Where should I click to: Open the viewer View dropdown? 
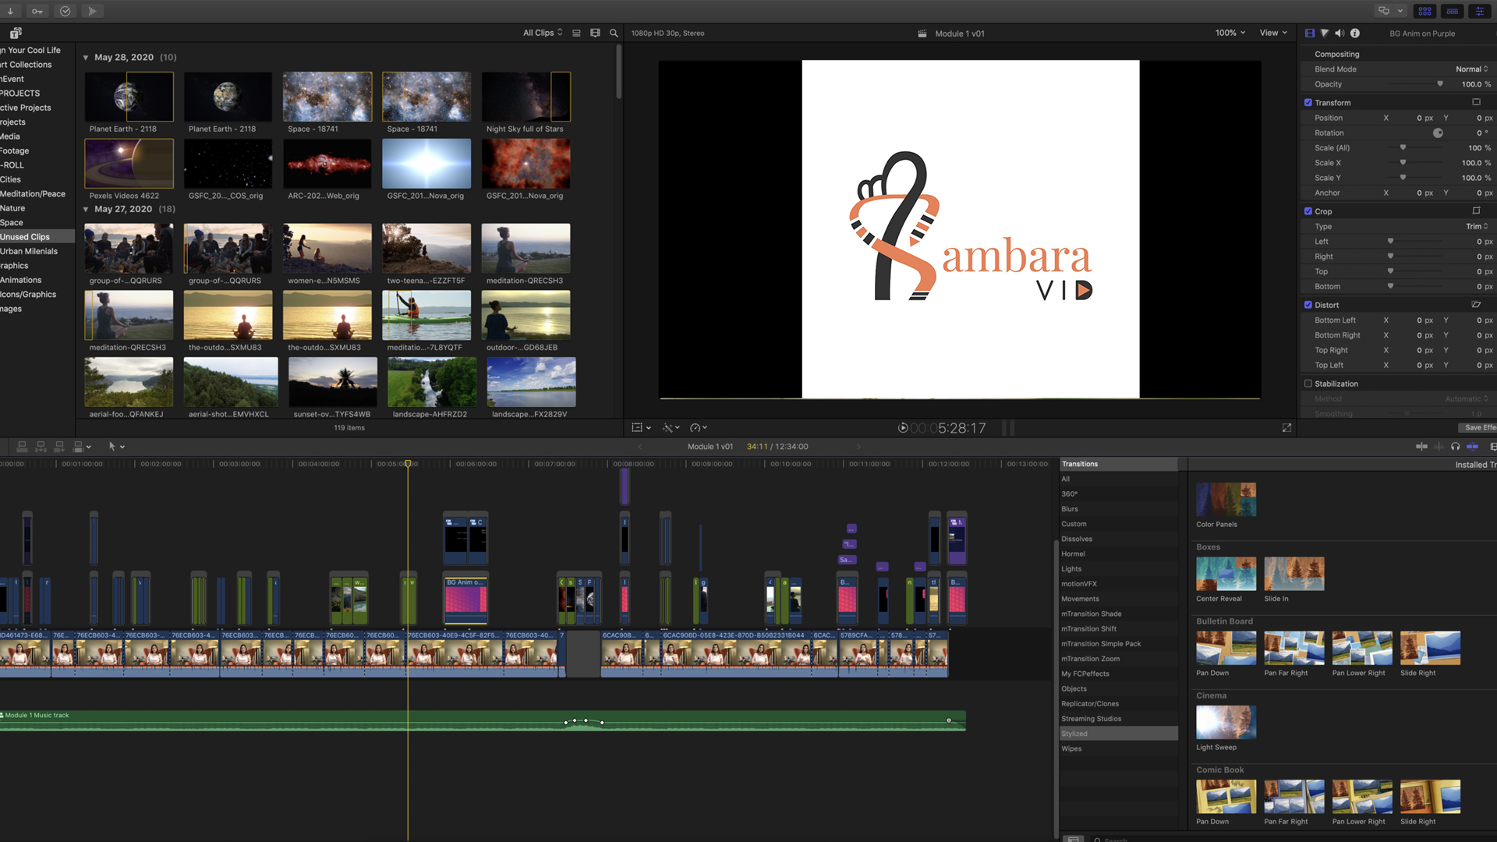pyautogui.click(x=1273, y=33)
